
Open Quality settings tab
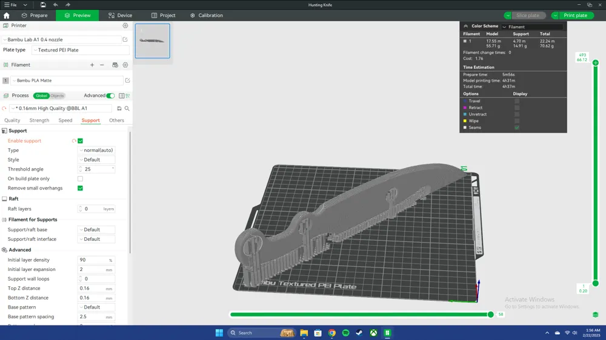[x=12, y=120]
